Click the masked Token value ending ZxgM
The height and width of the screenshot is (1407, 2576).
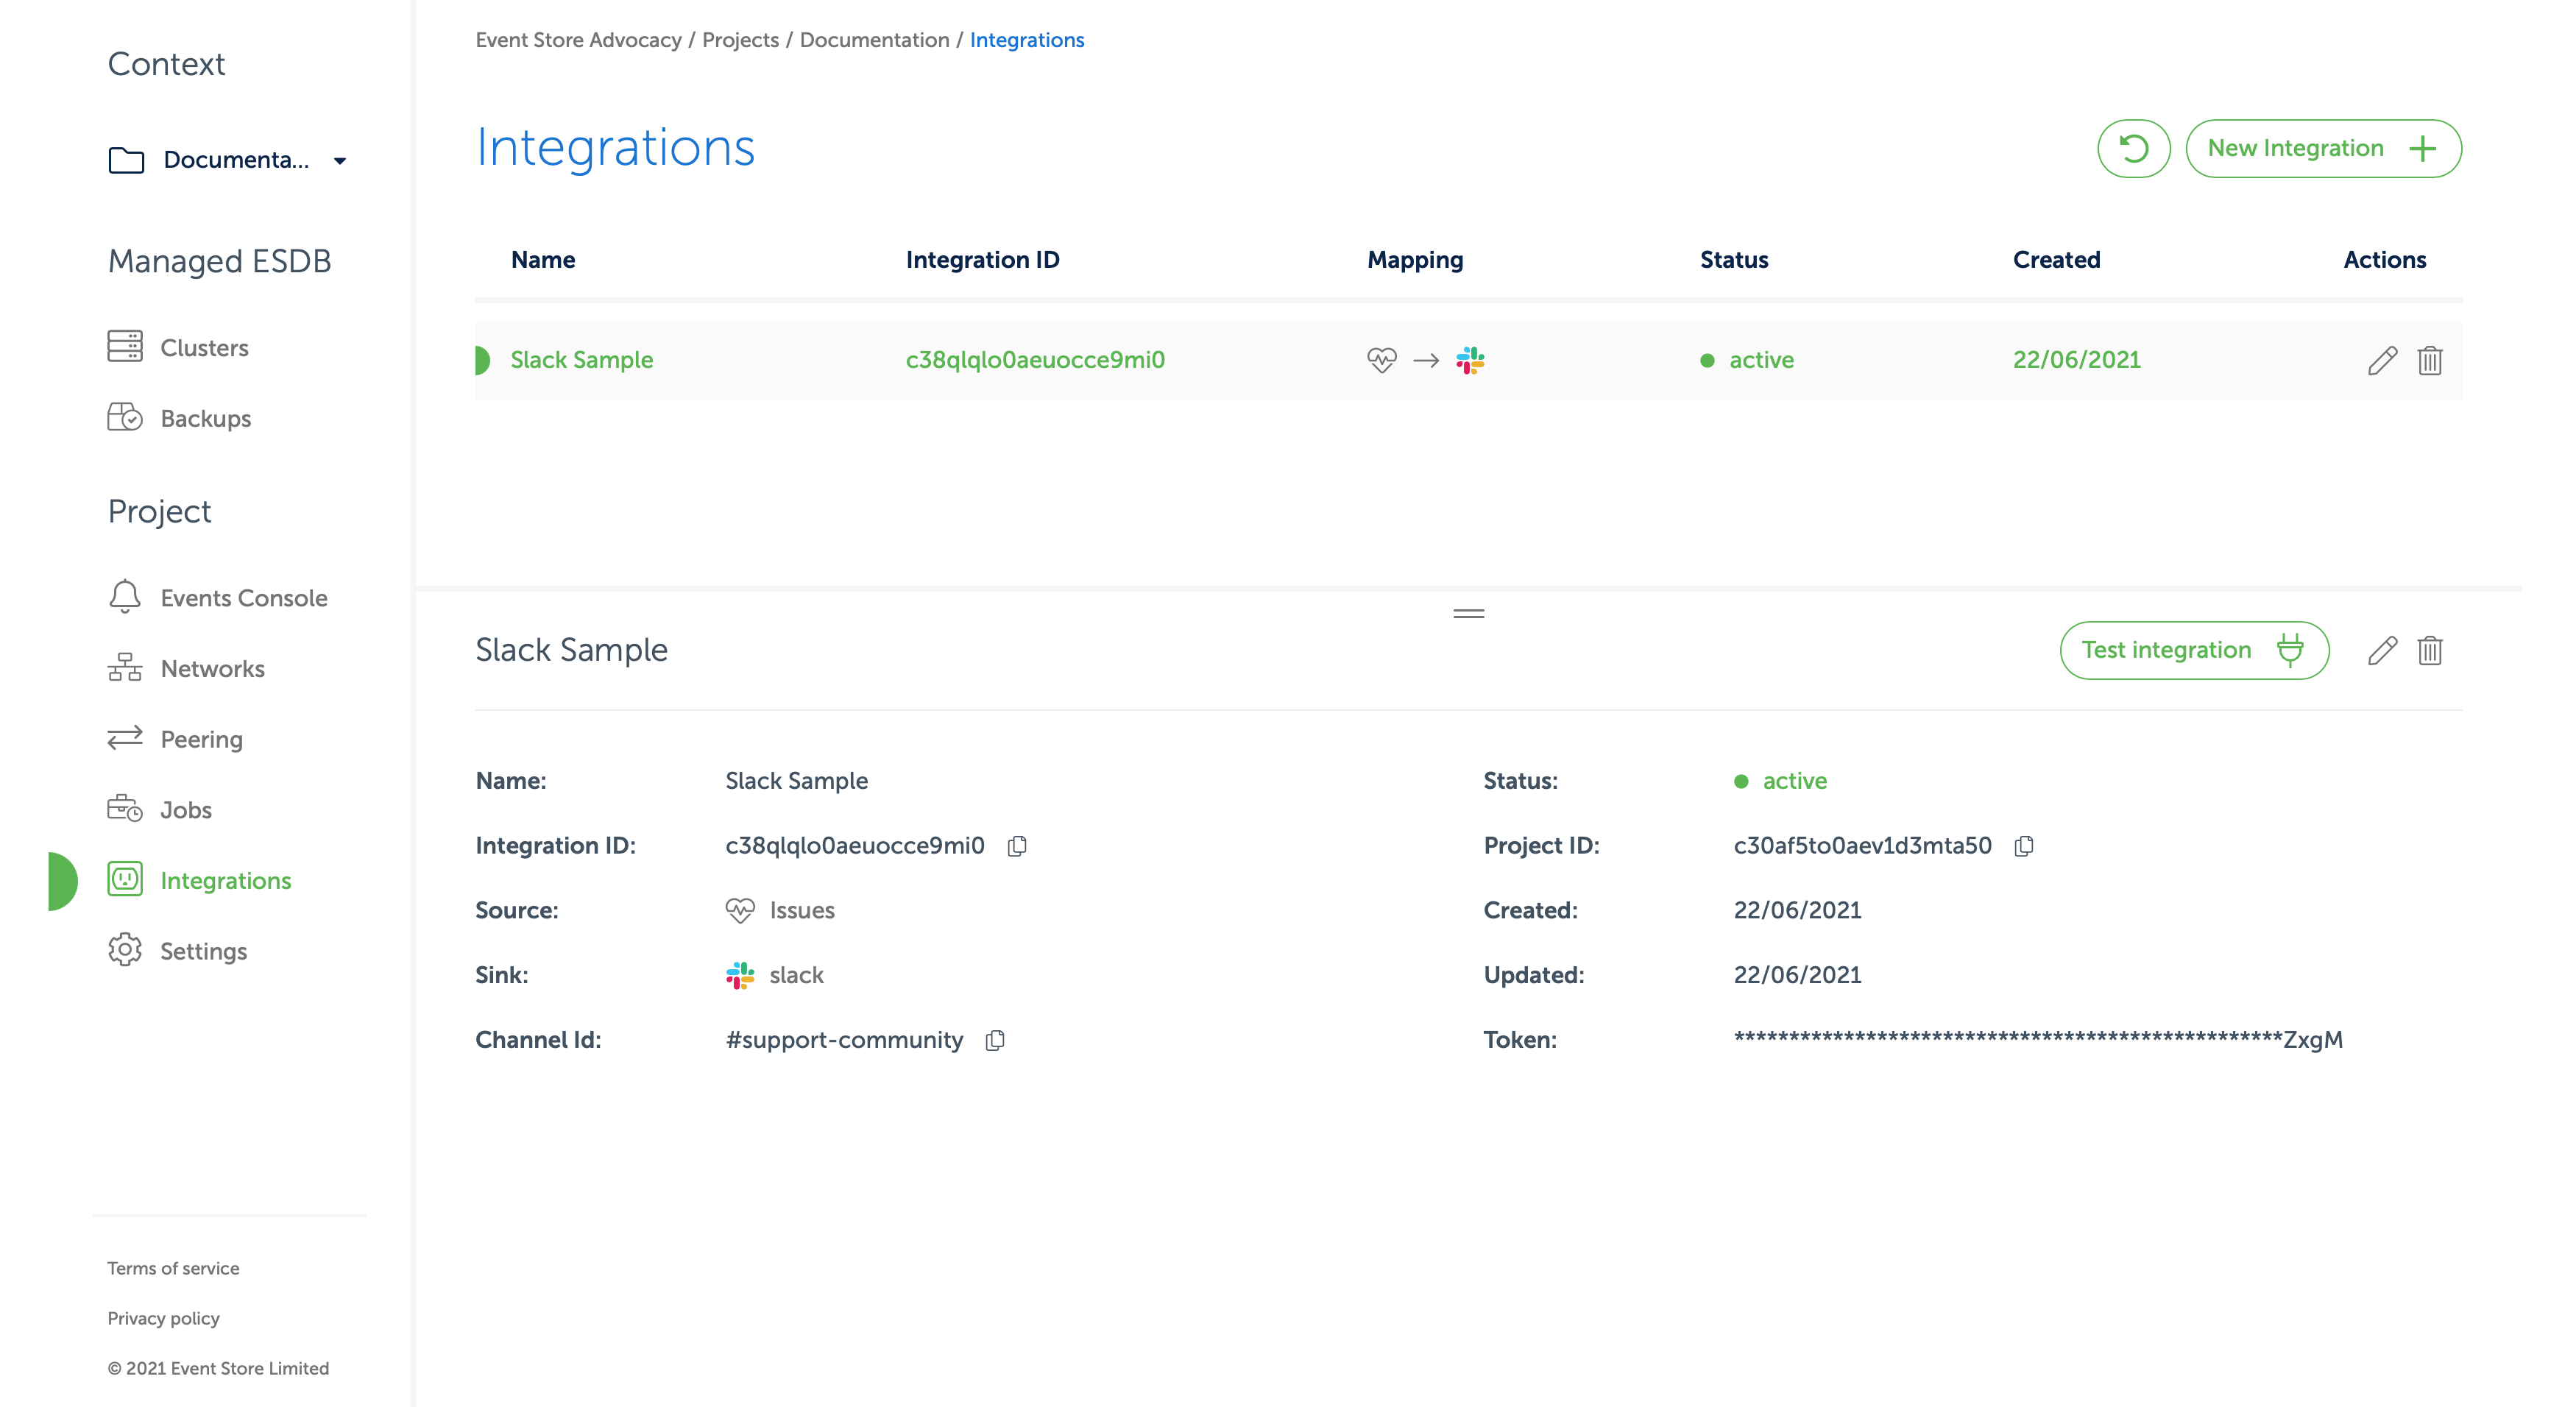pyautogui.click(x=2038, y=1040)
